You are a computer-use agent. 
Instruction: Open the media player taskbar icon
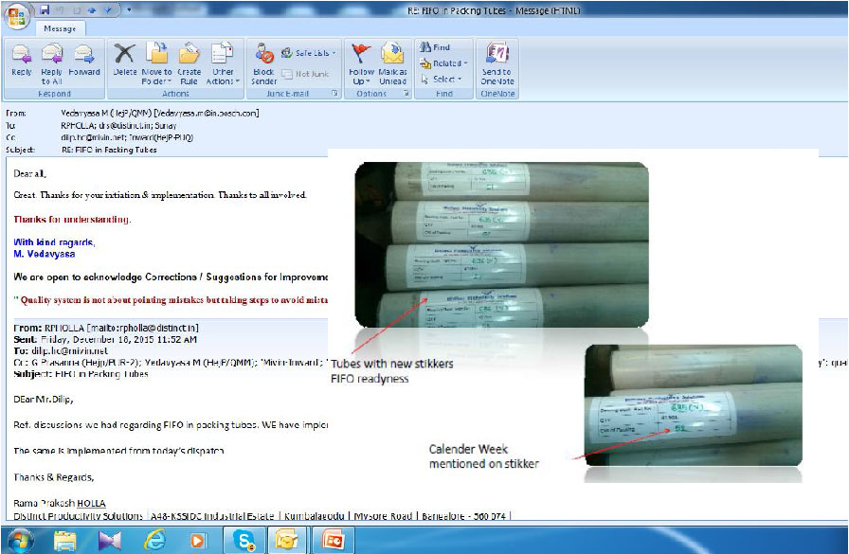click(x=198, y=541)
